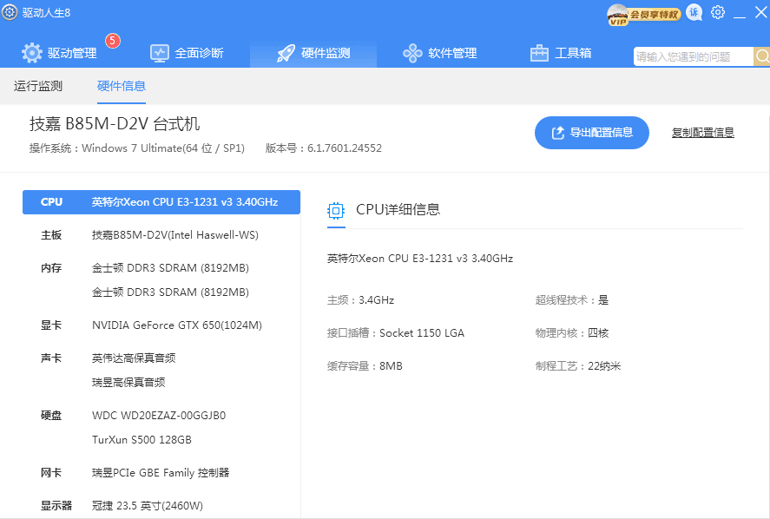Click the search magnifier button
The image size is (770, 519).
(x=761, y=56)
